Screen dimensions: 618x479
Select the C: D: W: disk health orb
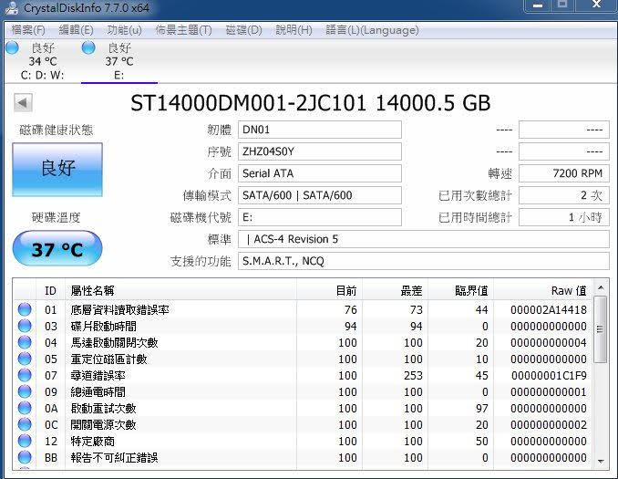pyautogui.click(x=12, y=47)
